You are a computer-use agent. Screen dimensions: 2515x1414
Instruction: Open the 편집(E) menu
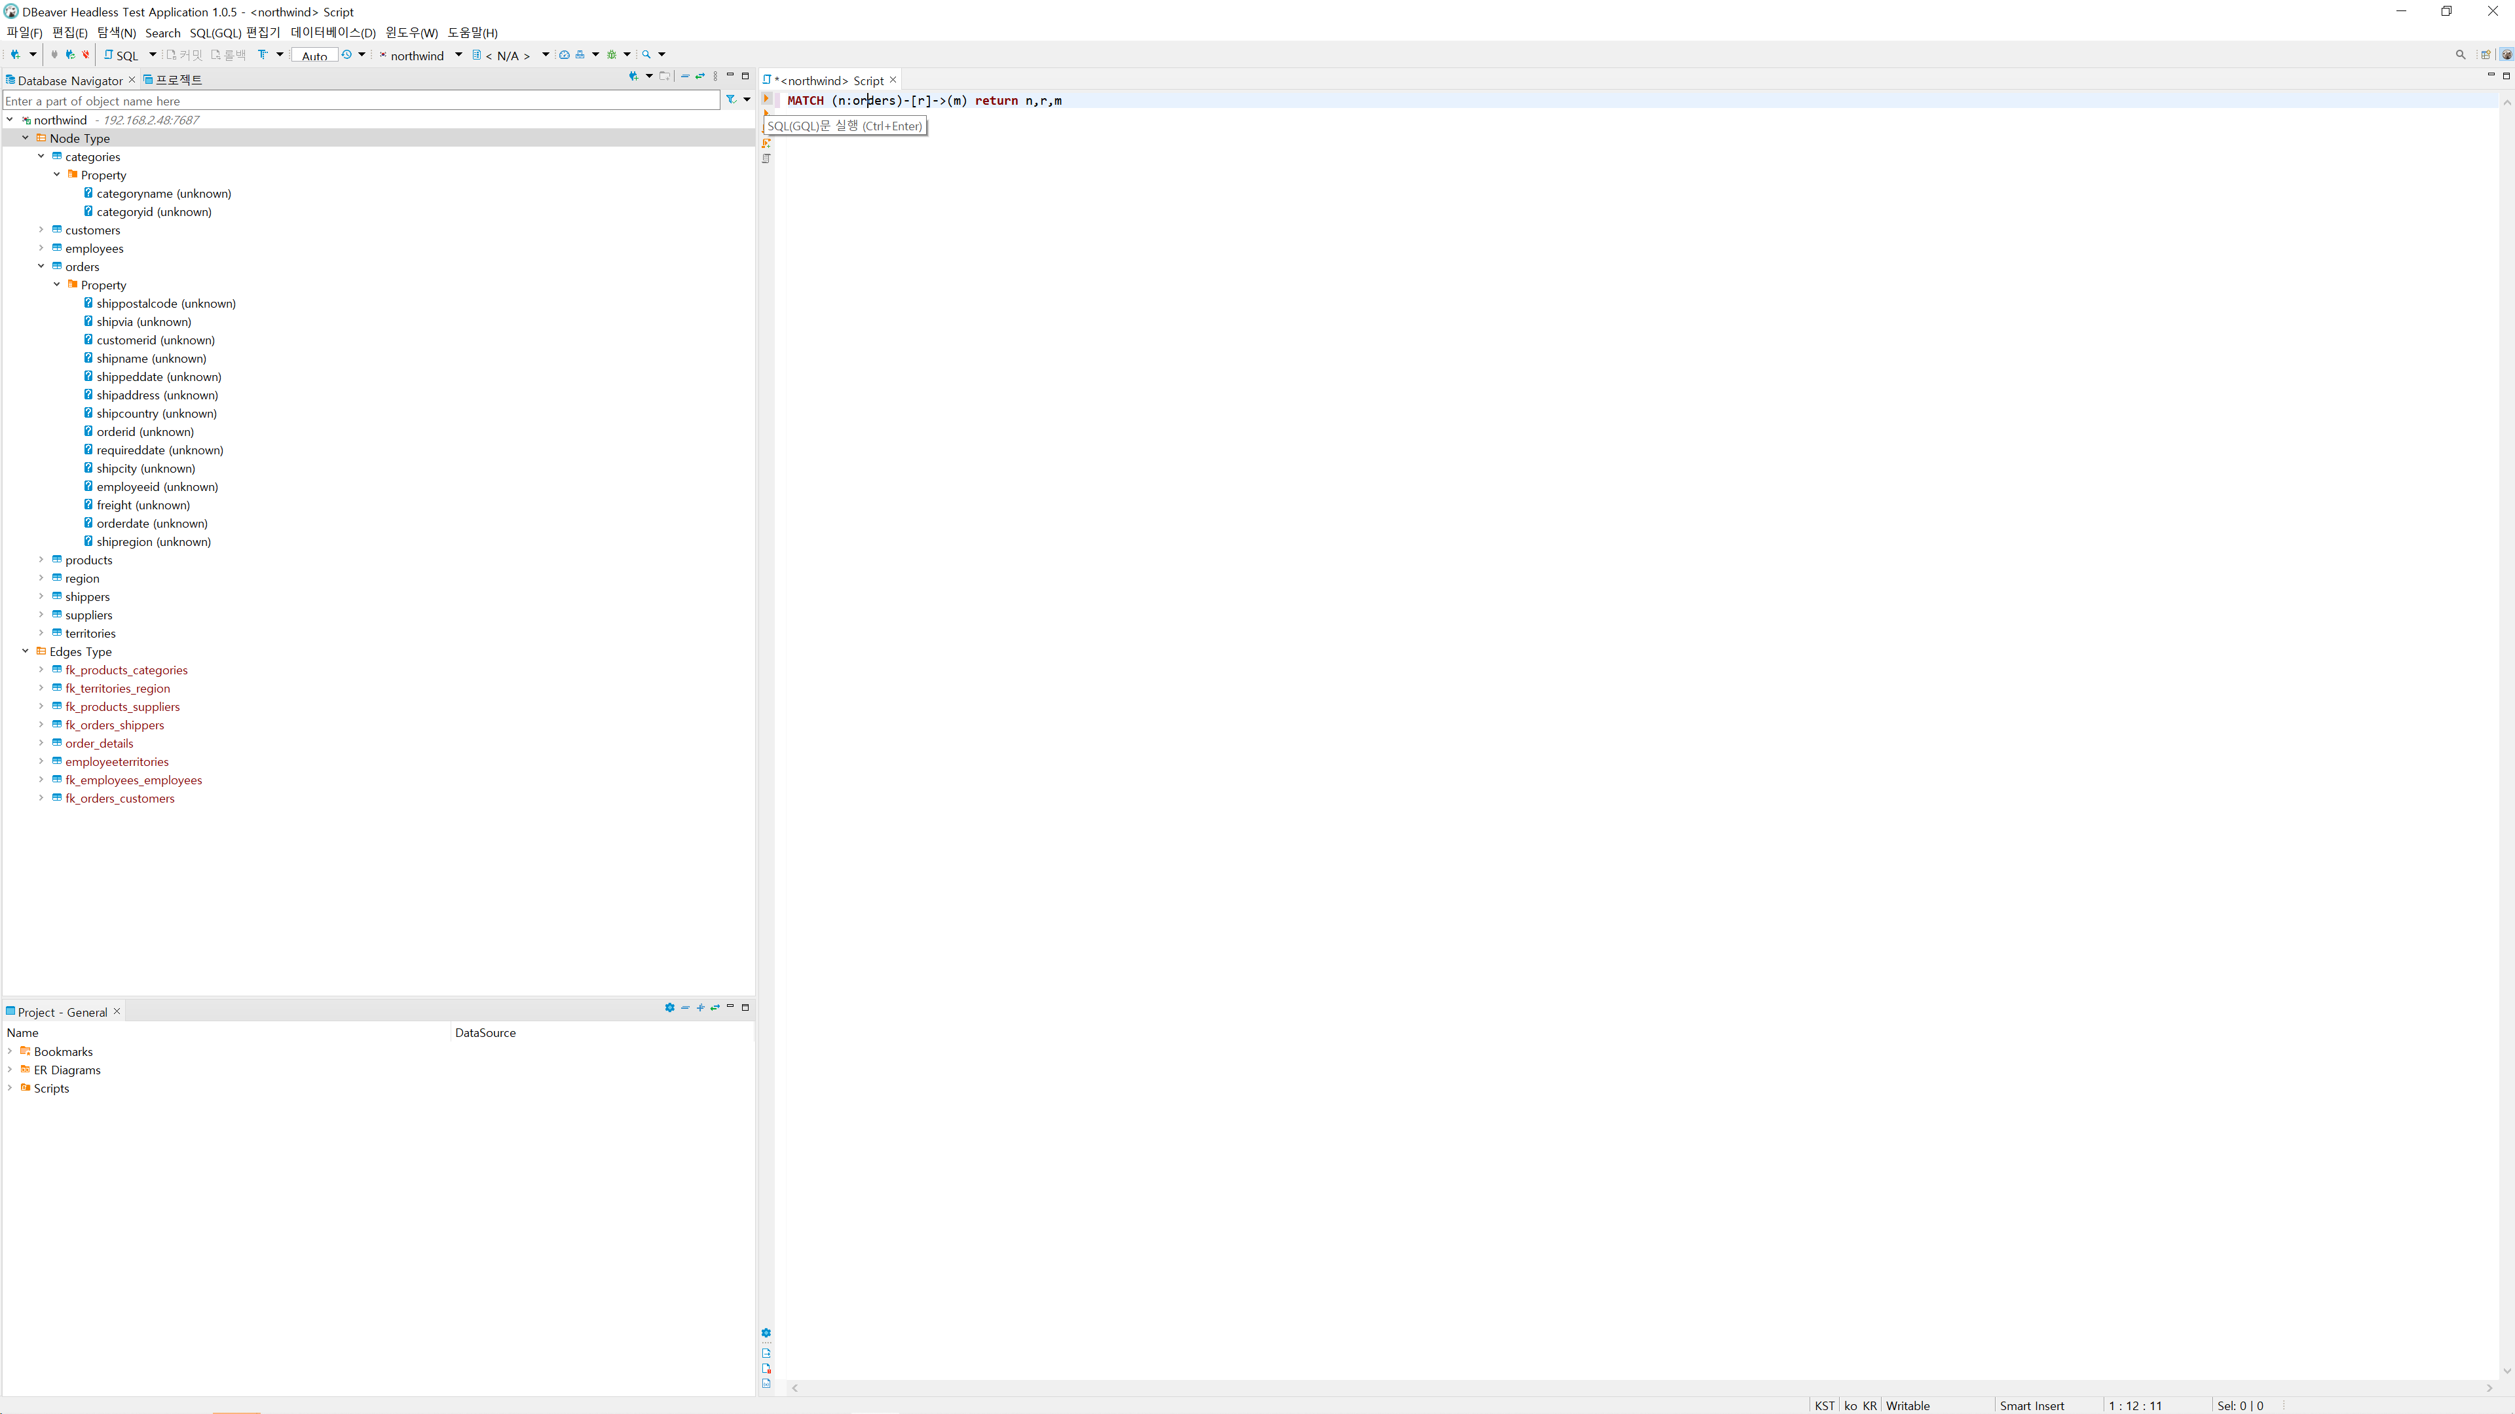coord(69,32)
